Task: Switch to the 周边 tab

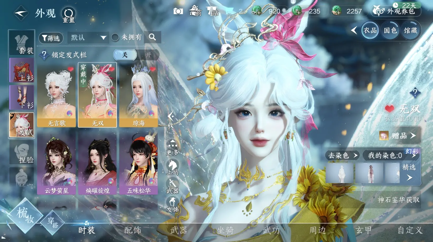Action: tap(317, 230)
